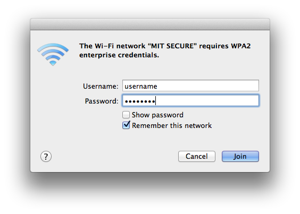Click the words "The Wi-Fi network" in heading
The image size is (300, 214).
(112, 46)
